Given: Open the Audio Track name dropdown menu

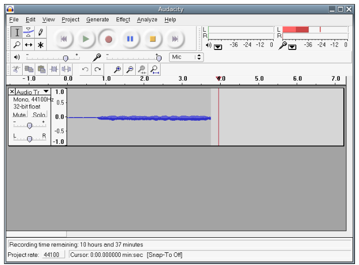Looking at the screenshot, I should coord(33,92).
